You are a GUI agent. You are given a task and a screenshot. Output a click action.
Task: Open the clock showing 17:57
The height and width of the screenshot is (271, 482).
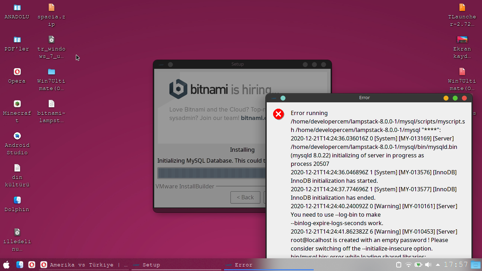pyautogui.click(x=456, y=265)
